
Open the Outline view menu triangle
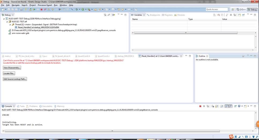(x=248, y=56)
